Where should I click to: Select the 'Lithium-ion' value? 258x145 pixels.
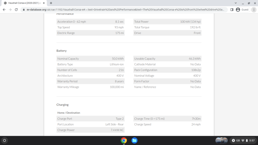pos(117,64)
